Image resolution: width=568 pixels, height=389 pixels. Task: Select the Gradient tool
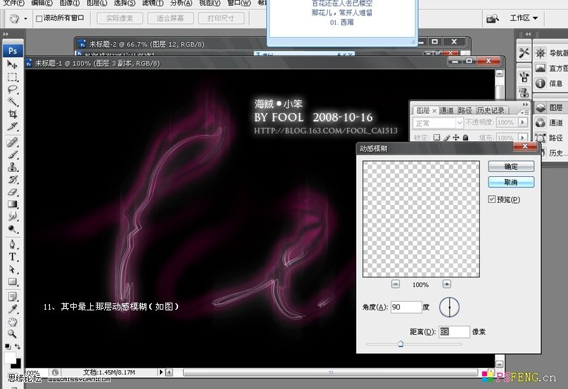(12, 204)
